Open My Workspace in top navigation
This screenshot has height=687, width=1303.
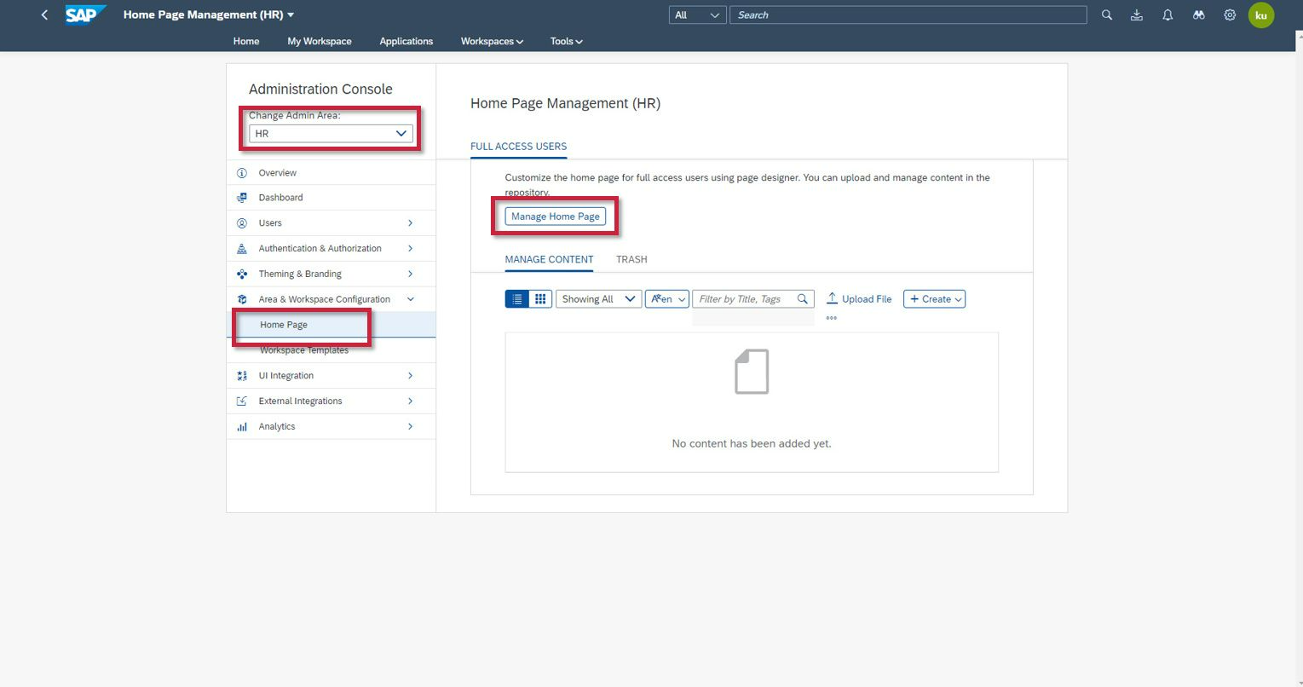[320, 41]
